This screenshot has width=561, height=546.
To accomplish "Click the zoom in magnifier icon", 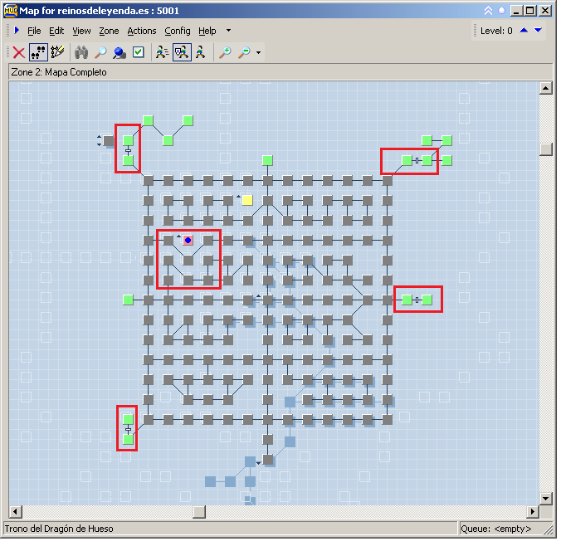I will tap(225, 52).
